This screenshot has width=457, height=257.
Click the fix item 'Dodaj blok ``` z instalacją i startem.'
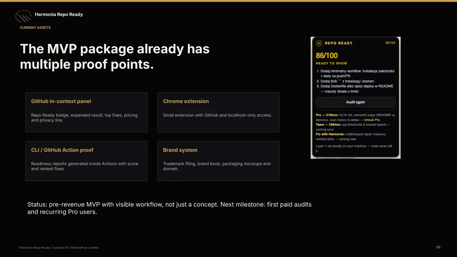(x=345, y=81)
